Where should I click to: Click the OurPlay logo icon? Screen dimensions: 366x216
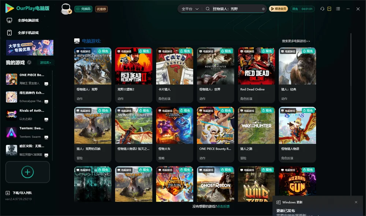[x=10, y=8]
